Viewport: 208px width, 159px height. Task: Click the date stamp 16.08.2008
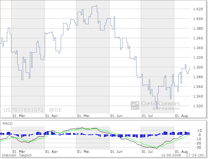tap(171, 155)
